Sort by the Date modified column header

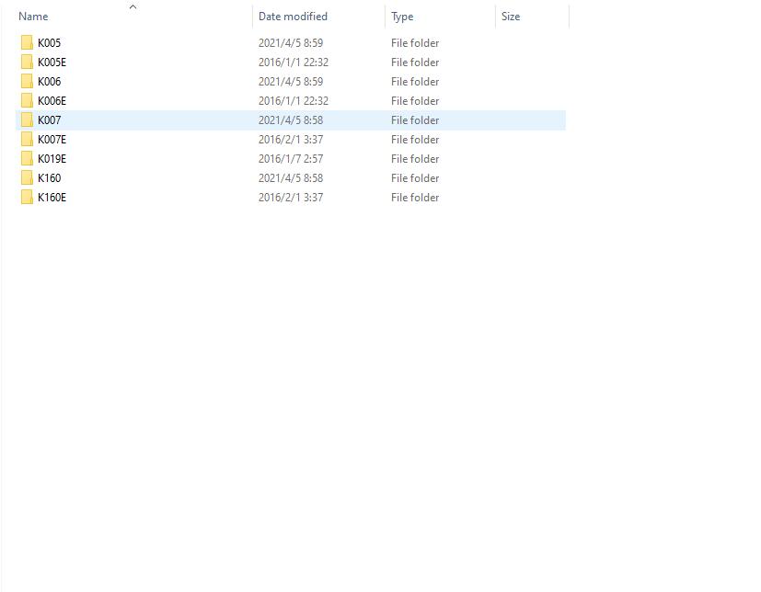293,17
